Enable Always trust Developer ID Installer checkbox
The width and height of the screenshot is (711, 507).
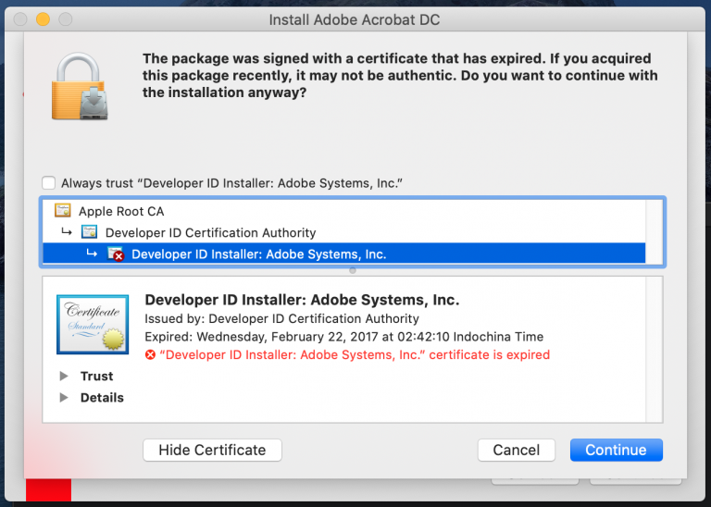pos(48,183)
